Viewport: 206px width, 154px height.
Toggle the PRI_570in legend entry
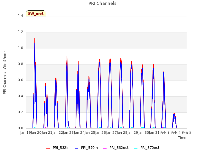coord(86,148)
